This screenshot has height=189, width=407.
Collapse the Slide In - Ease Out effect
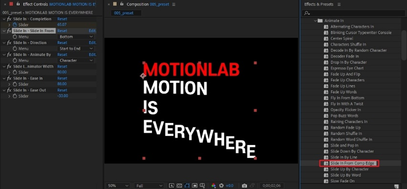coord(4,91)
